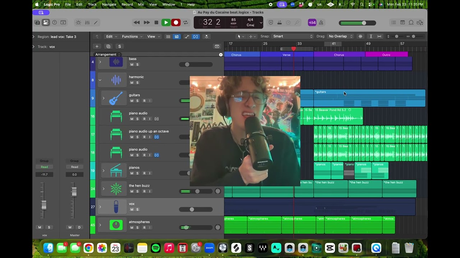Open the Track menu

click(92, 4)
